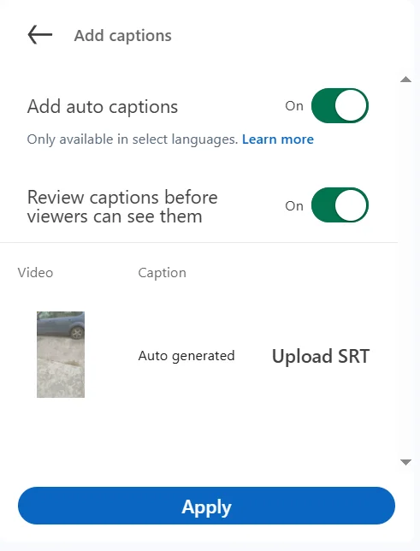Select the video thumbnail with car
This screenshot has width=420, height=551.
pyautogui.click(x=61, y=354)
